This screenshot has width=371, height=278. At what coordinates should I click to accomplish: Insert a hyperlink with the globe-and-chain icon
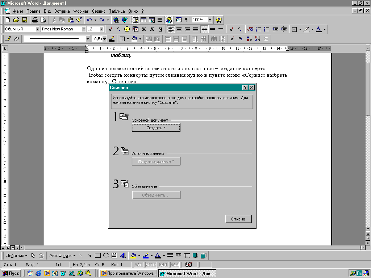click(x=116, y=20)
